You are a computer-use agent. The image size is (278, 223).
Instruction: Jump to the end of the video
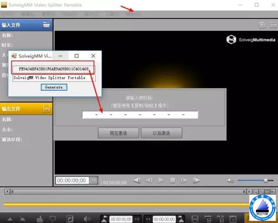click(196, 180)
